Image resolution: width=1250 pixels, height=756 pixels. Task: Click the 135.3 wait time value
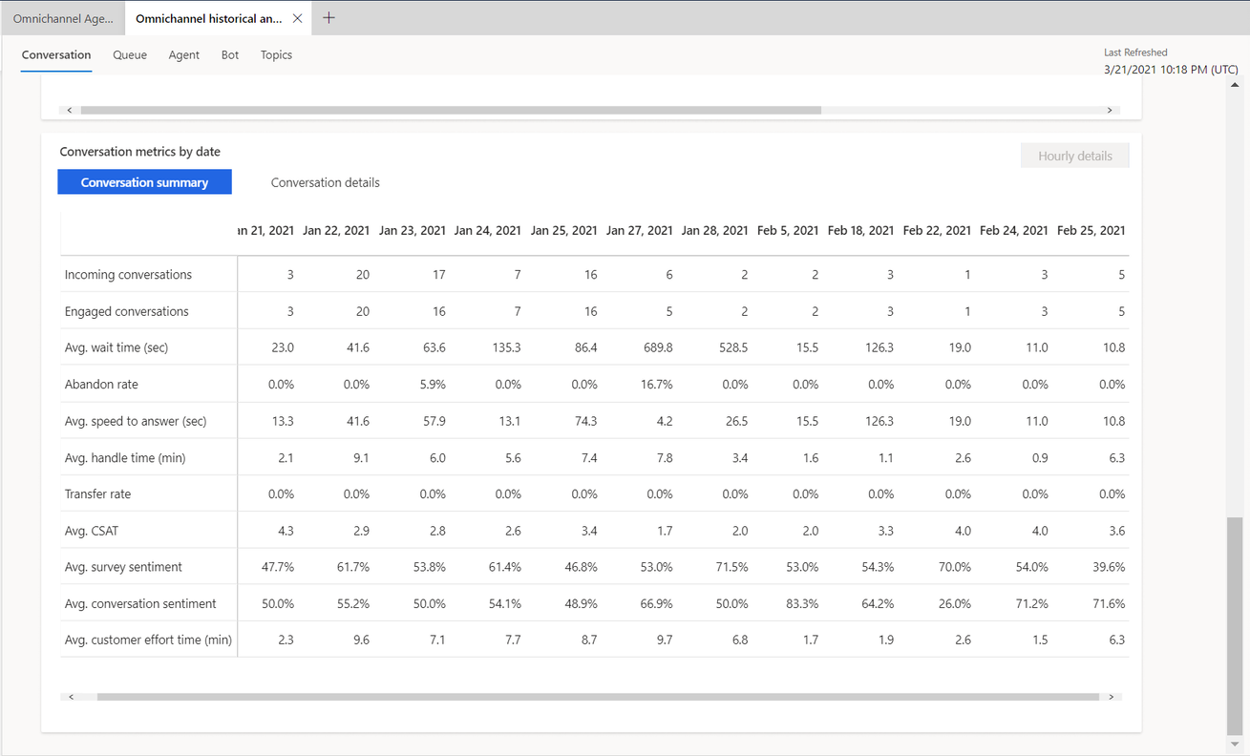coord(506,347)
